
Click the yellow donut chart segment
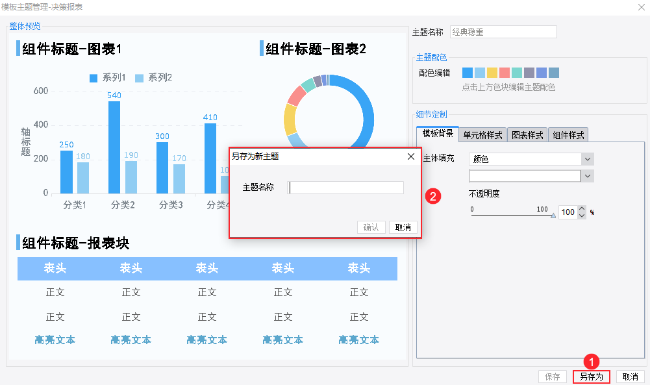click(290, 120)
